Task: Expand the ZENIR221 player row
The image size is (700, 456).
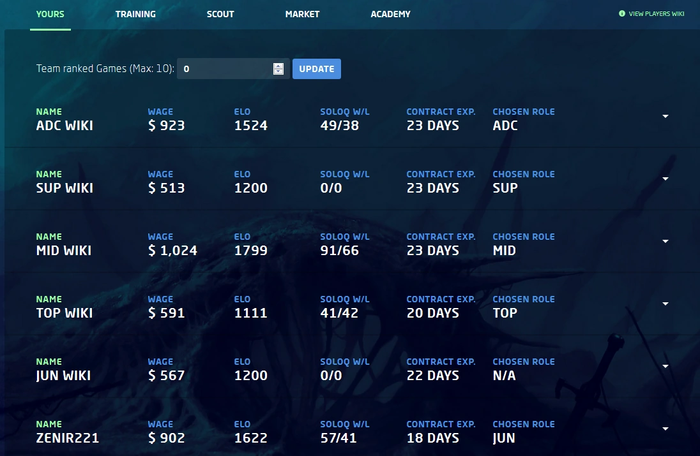Action: (665, 429)
